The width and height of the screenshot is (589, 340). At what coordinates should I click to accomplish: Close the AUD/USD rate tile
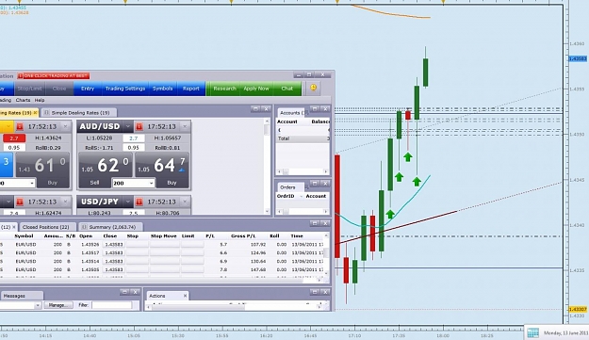point(185,126)
